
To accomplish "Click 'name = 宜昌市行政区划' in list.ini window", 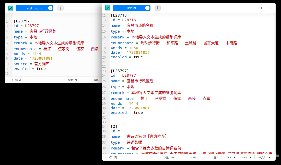I will (x=132, y=81).
